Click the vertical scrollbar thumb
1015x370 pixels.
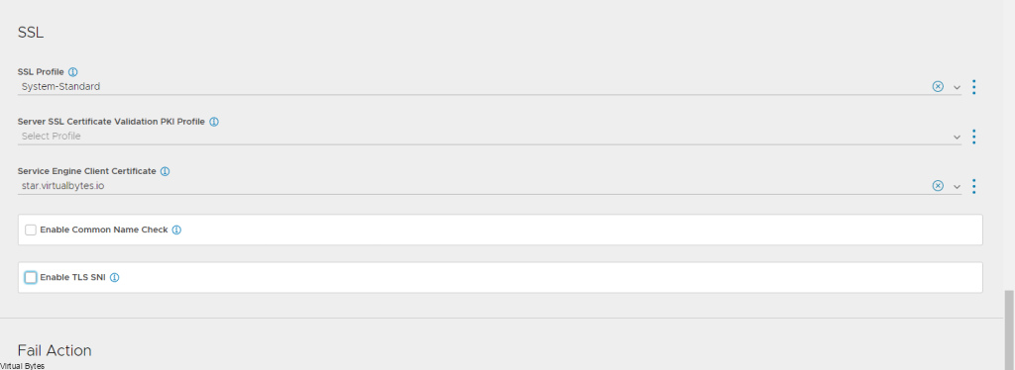[x=1009, y=330]
